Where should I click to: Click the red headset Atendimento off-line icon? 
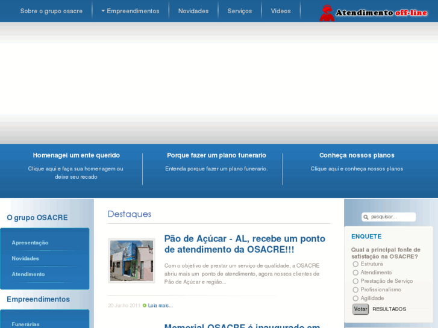tap(327, 13)
